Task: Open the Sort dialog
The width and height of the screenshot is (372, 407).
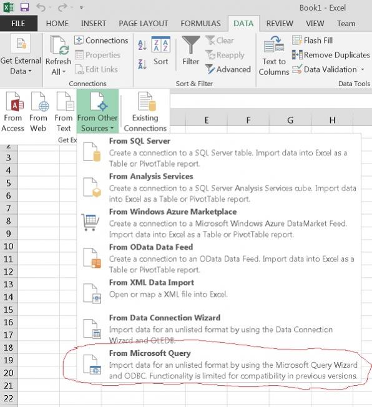Action: (160, 51)
